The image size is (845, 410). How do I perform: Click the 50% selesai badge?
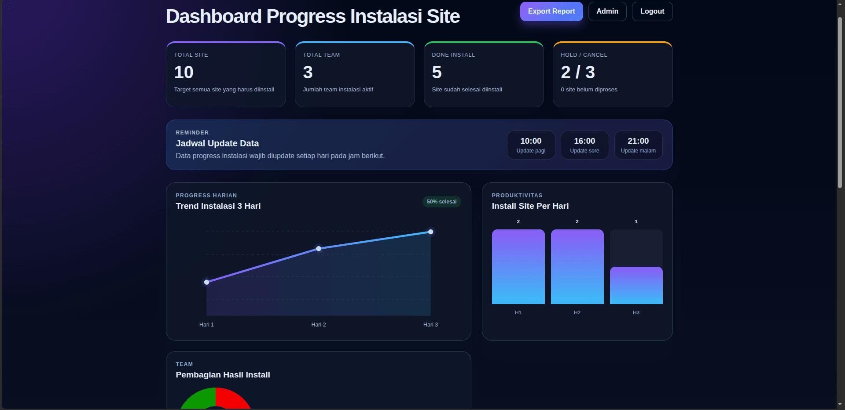[x=442, y=202]
